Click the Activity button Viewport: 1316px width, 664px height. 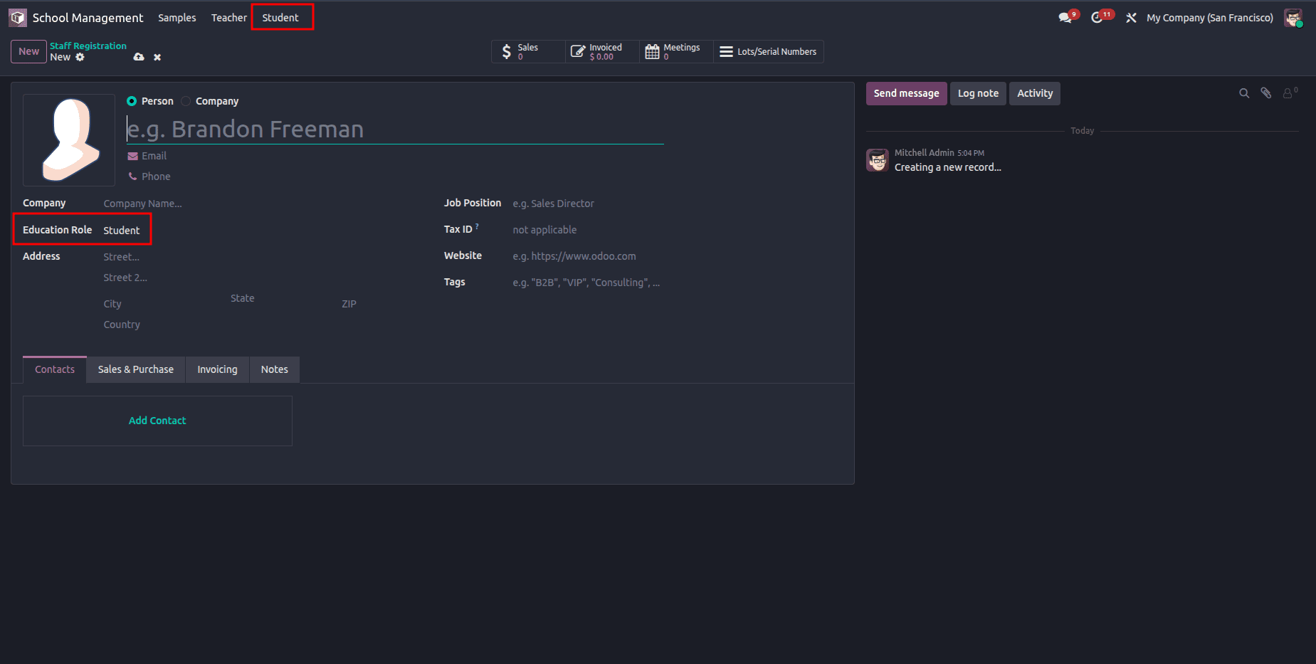pos(1035,93)
